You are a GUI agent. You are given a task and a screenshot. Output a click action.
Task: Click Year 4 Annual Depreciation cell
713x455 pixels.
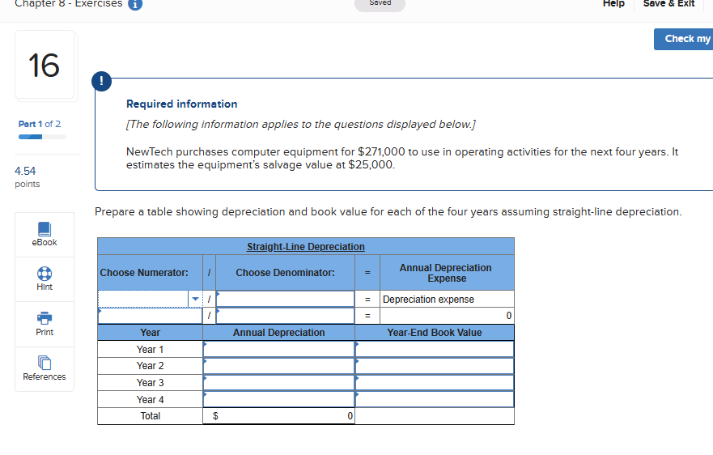pyautogui.click(x=278, y=399)
